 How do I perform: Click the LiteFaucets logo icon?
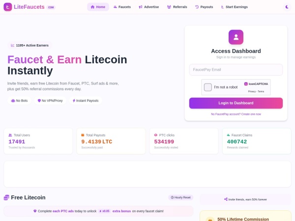[8, 7]
